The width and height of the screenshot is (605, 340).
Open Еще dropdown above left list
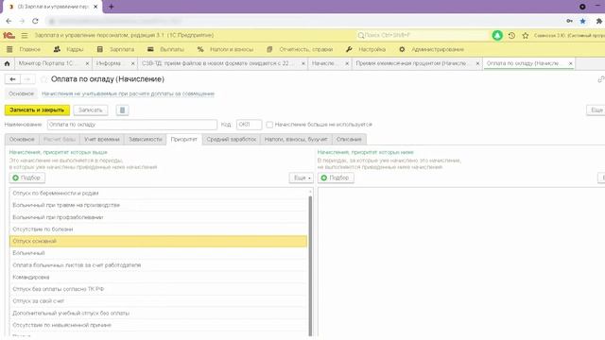click(302, 178)
